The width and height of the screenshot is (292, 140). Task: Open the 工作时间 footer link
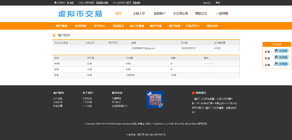click(87, 102)
